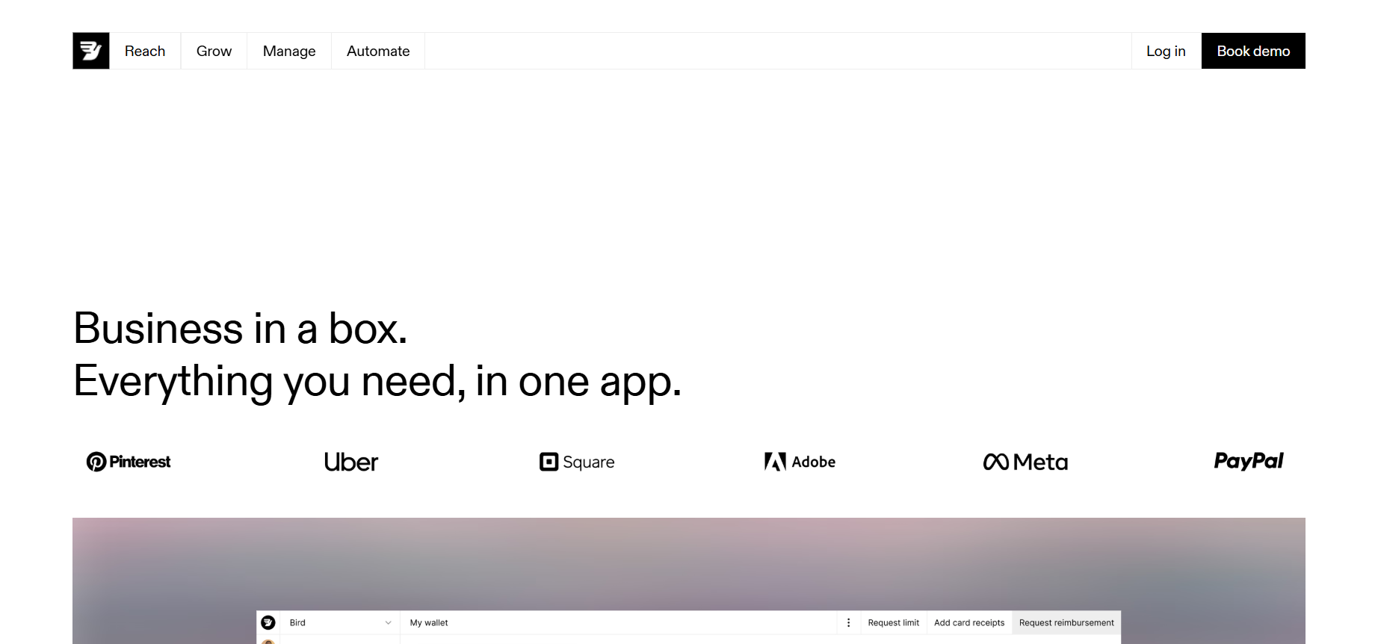Viewport: 1378px width, 644px height.
Task: Open the Automate menu
Action: (x=378, y=51)
